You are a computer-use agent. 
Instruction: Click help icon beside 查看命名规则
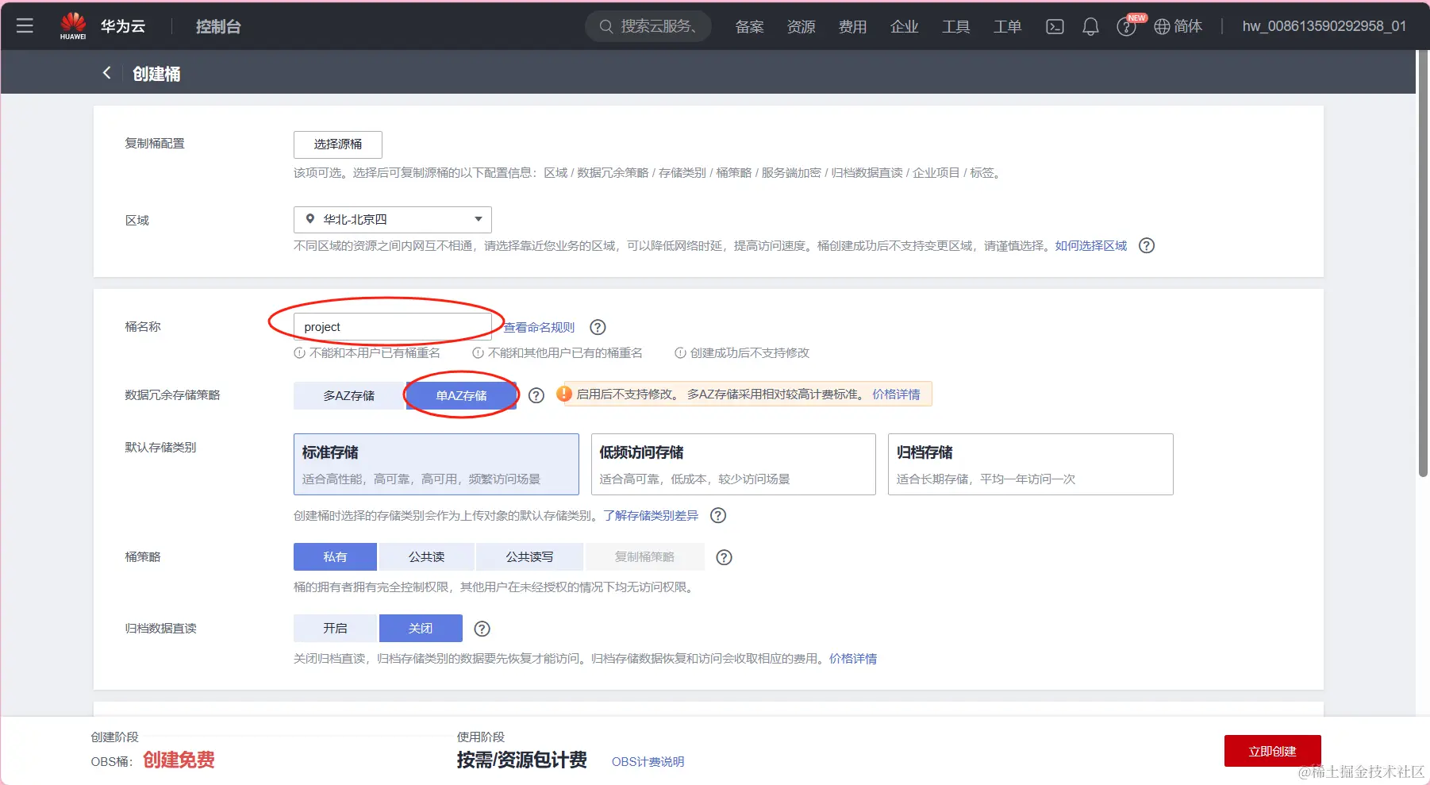tap(598, 327)
